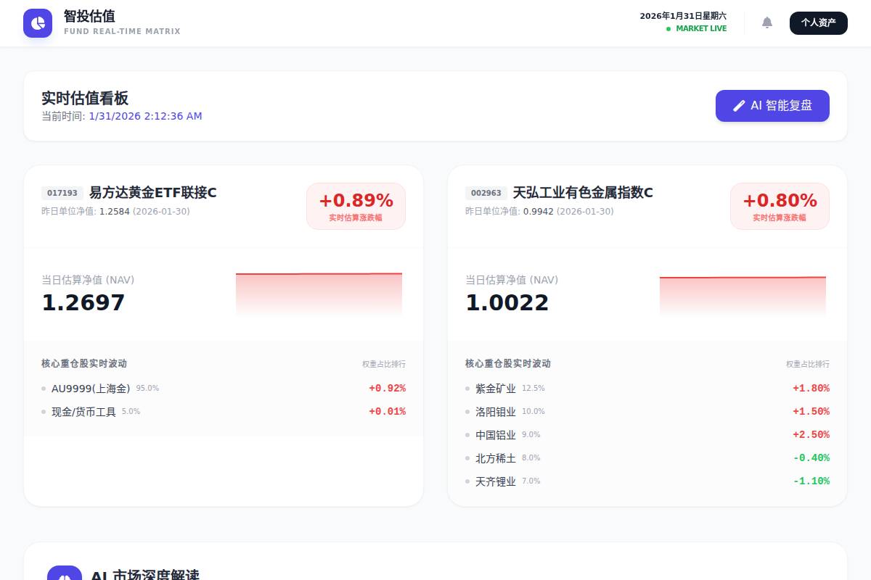Click the +0.89% 实时估算涨跌幅 badge
This screenshot has width=871, height=580.
tap(356, 206)
